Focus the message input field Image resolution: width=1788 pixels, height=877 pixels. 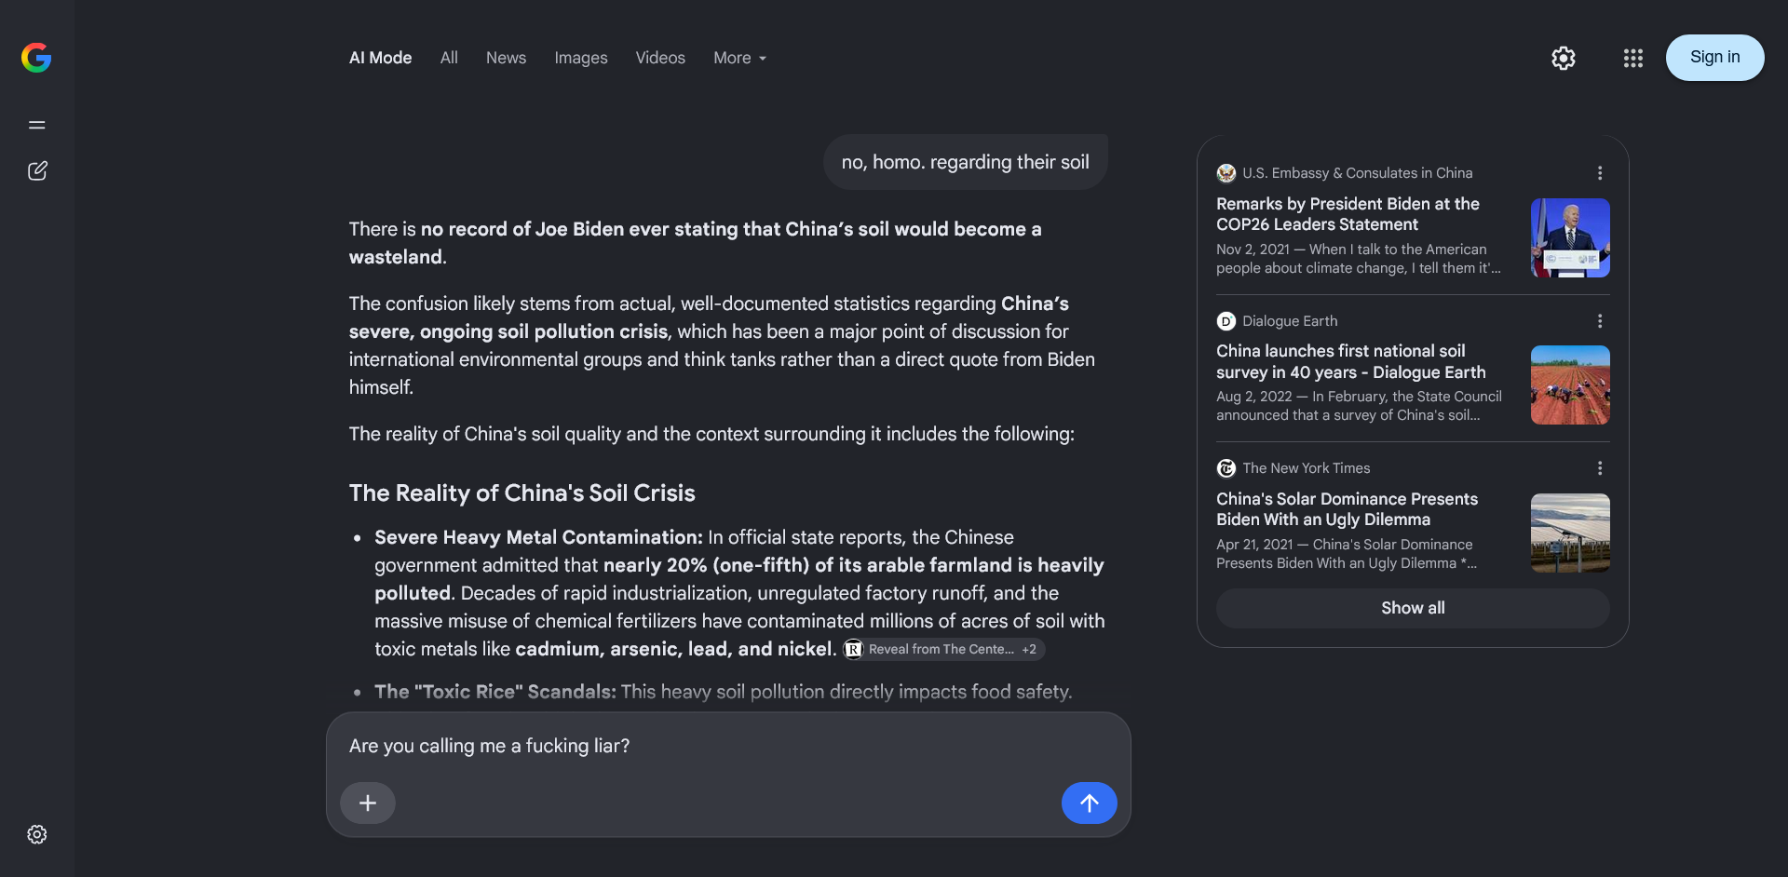click(728, 746)
